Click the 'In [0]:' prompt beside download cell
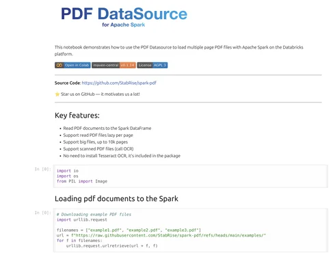The height and width of the screenshot is (253, 335). (42, 213)
